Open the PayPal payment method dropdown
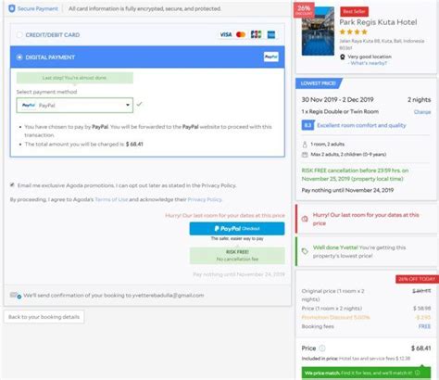Screen dimensions: 439x380 75,106
